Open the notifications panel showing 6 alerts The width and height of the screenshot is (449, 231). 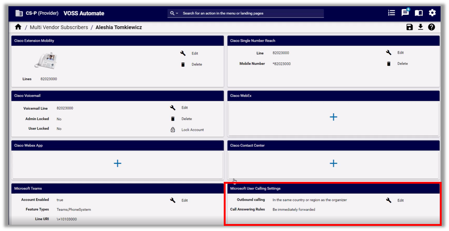pyautogui.click(x=405, y=12)
